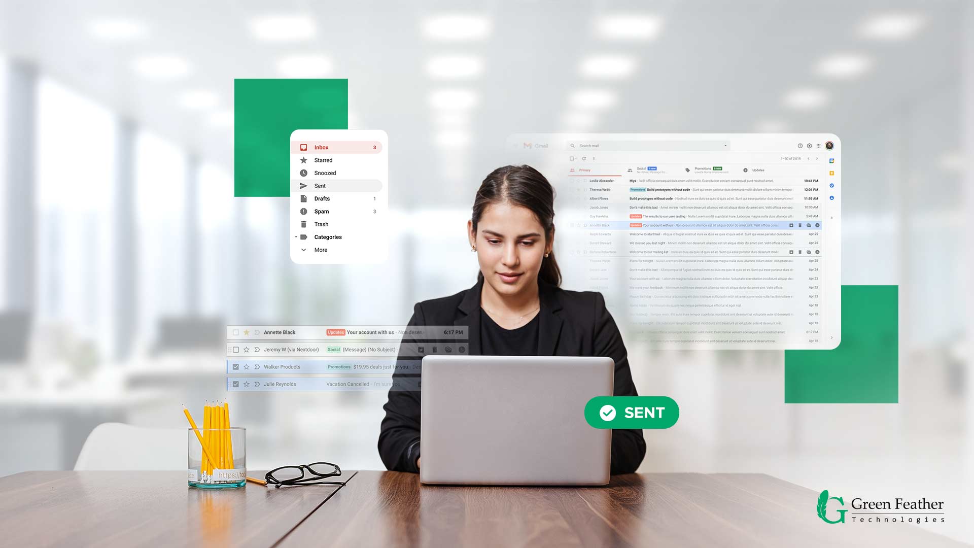Select Inbox from the sidebar menu
The width and height of the screenshot is (974, 548).
pyautogui.click(x=321, y=147)
